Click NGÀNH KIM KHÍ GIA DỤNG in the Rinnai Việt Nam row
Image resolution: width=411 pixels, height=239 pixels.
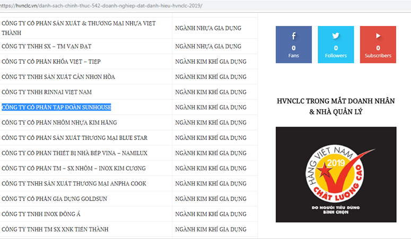211,92
